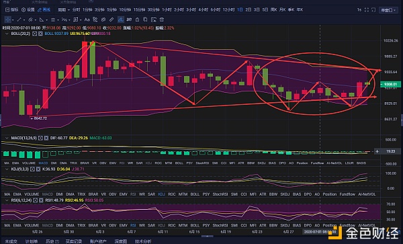Toggle StochRSI in the KDJ indicator row
Image resolution: width=403 pixels, height=244 pixels.
(220, 194)
